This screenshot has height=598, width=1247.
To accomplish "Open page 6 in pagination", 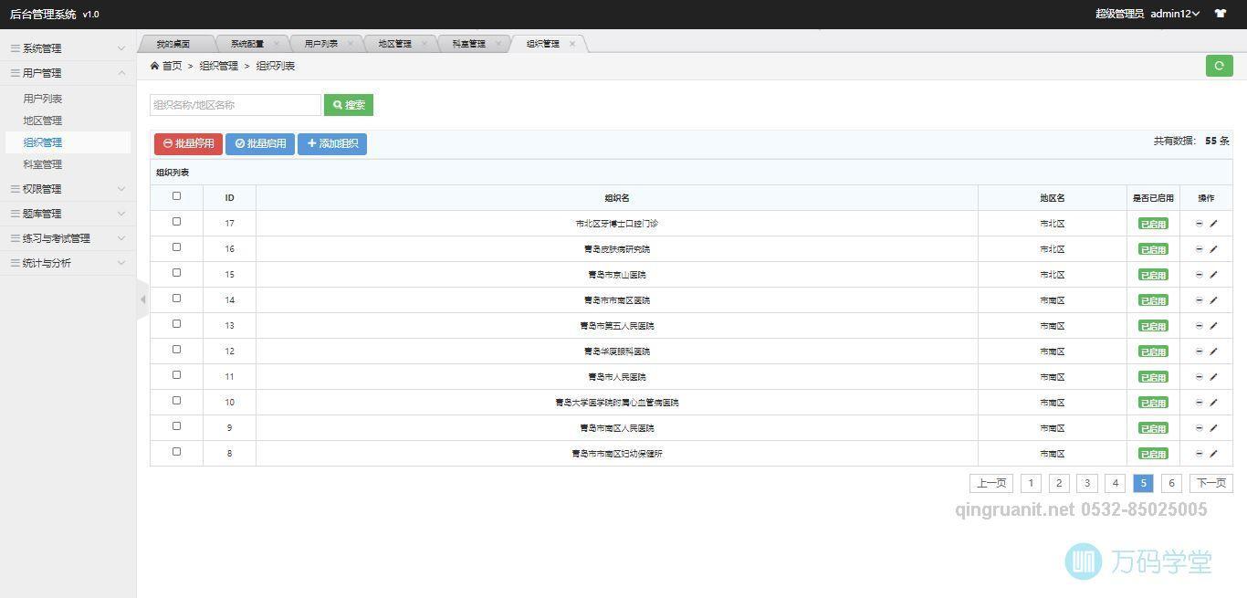I will tap(1171, 482).
